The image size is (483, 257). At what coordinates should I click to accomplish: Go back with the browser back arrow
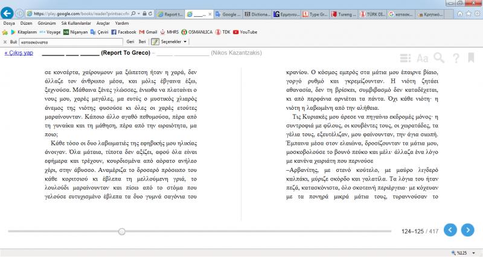click(x=7, y=13)
